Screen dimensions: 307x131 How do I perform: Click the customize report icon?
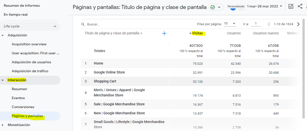pos(291,6)
